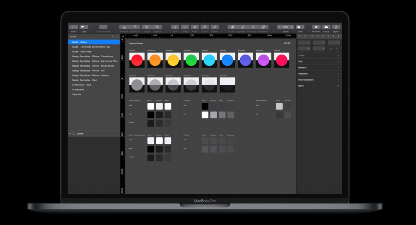Open the Design Templates - iPad page
The image size is (416, 225).
click(94, 80)
